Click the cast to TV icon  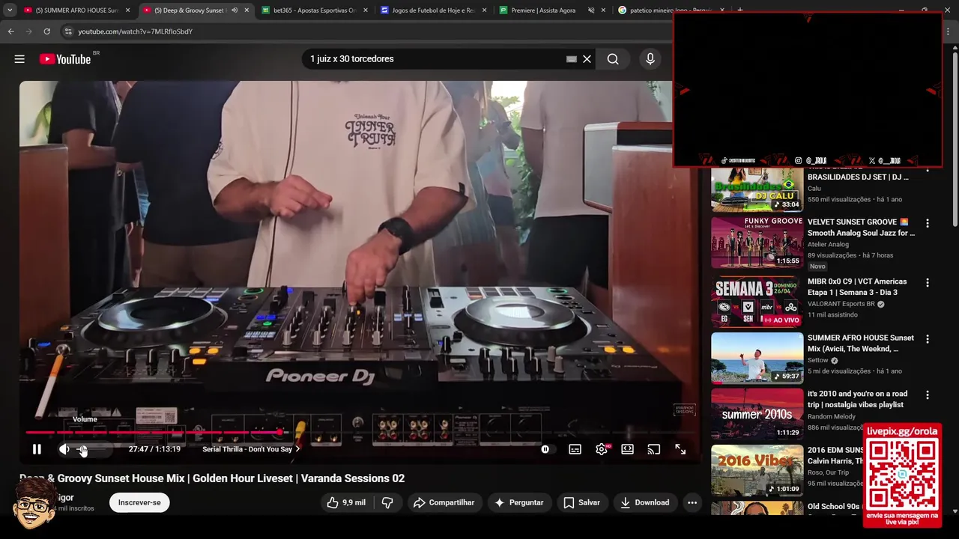654,449
